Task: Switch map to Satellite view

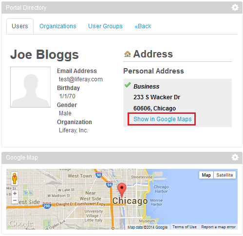Action: pyautogui.click(x=224, y=175)
